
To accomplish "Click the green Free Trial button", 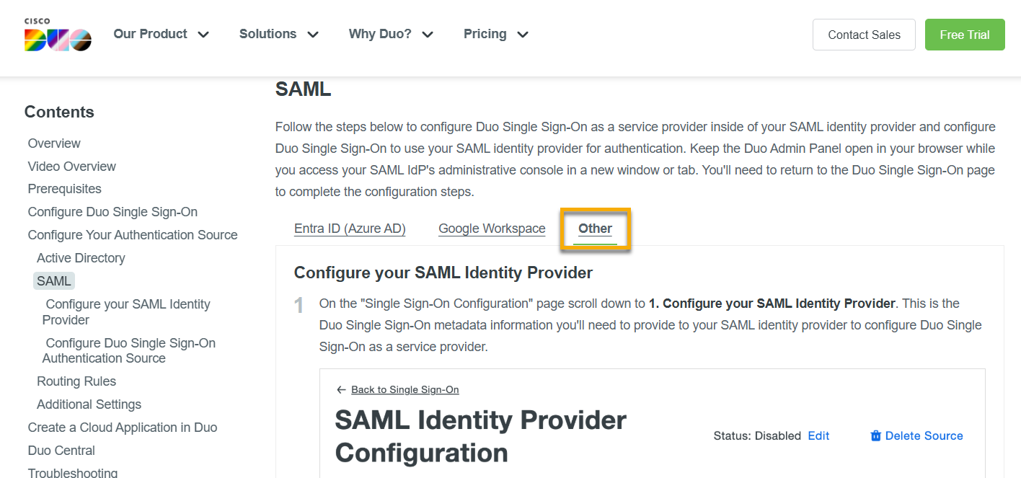I will (965, 34).
